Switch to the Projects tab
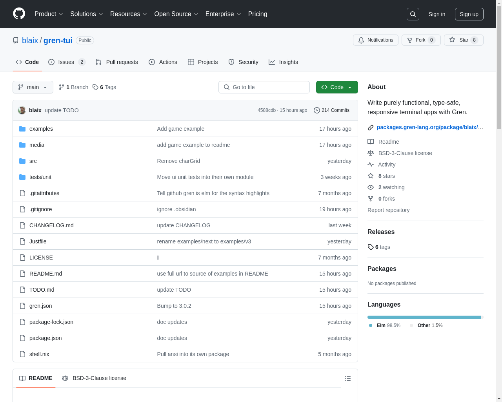The image size is (502, 402). (203, 62)
